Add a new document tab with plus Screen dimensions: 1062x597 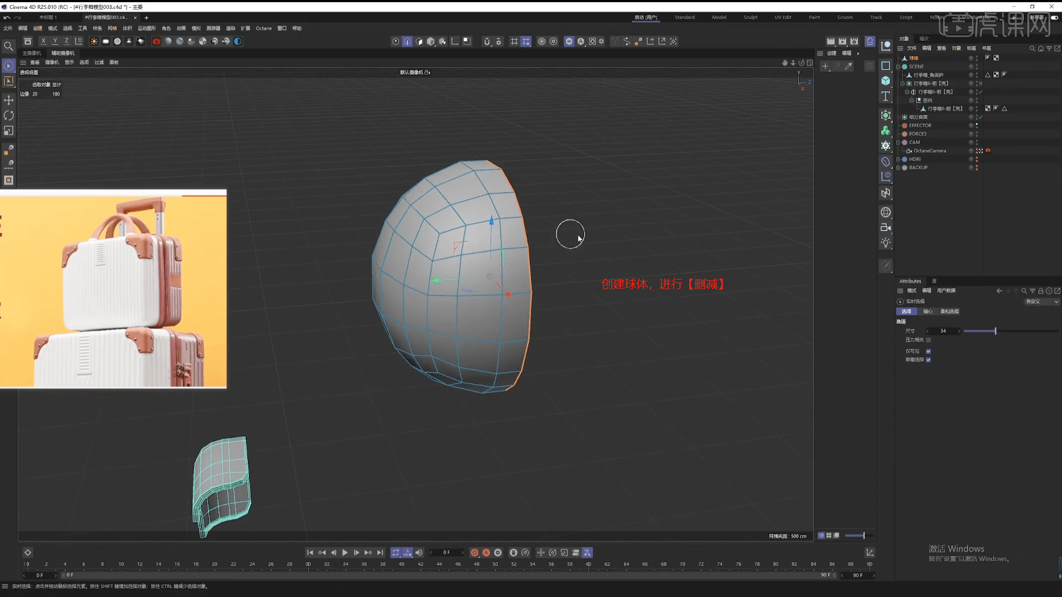click(147, 18)
